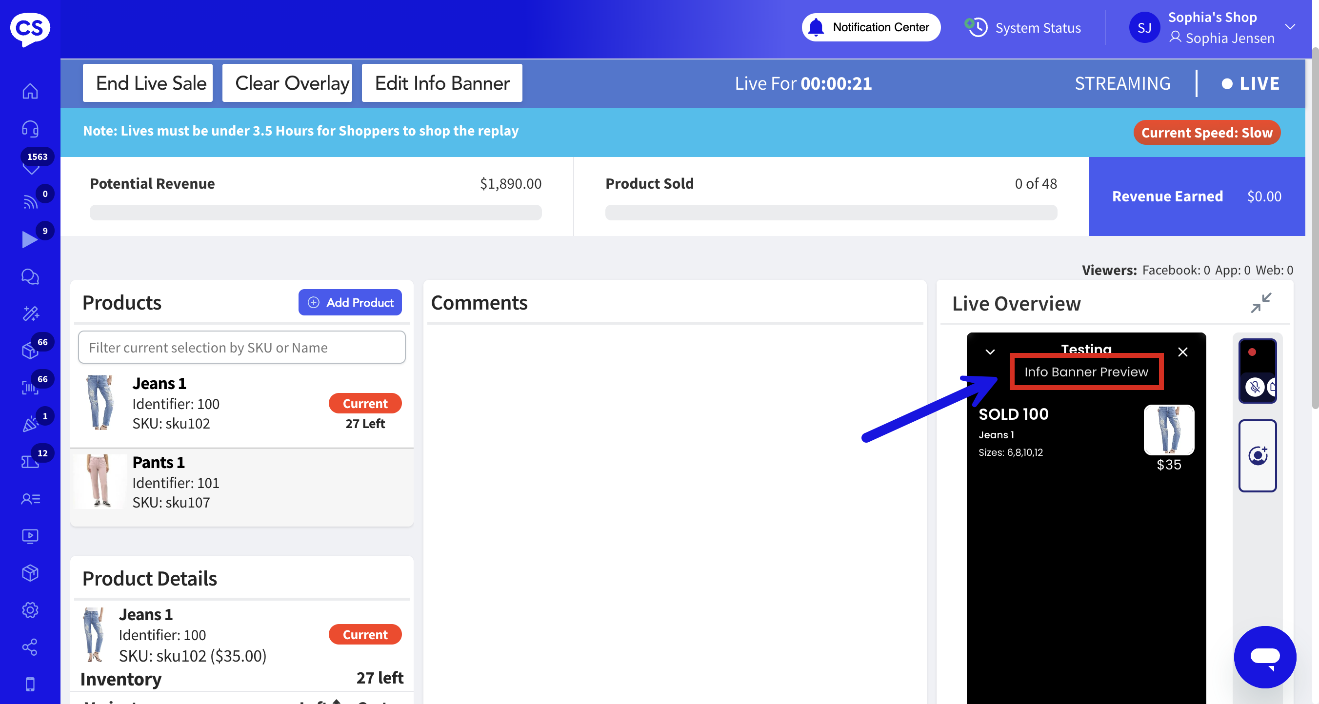The width and height of the screenshot is (1319, 704).
Task: Click the Potential Revenue progress bar
Action: pos(316,213)
